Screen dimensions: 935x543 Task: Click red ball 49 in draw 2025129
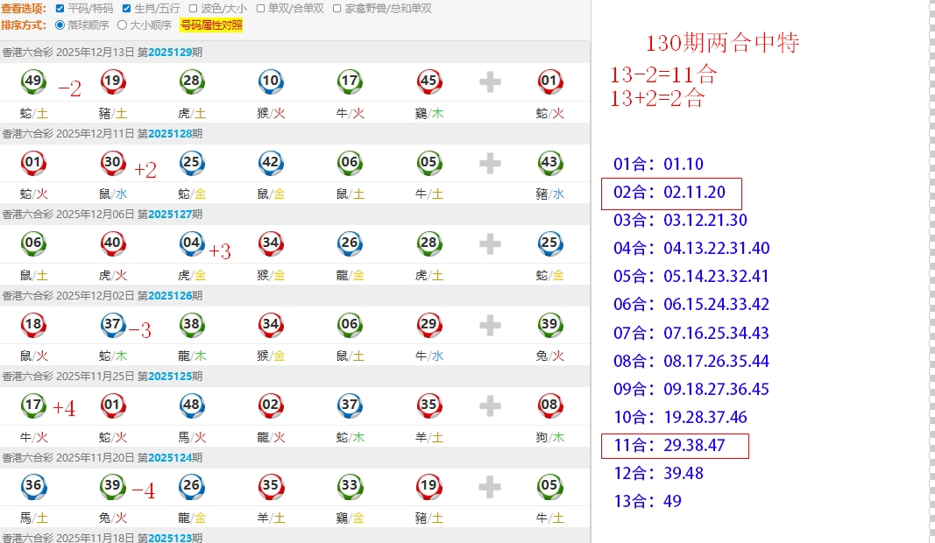coord(33,82)
